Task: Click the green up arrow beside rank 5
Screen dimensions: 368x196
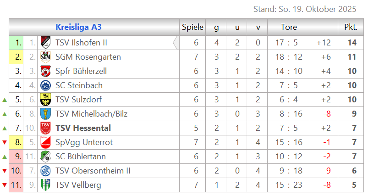Action: pyautogui.click(x=5, y=100)
